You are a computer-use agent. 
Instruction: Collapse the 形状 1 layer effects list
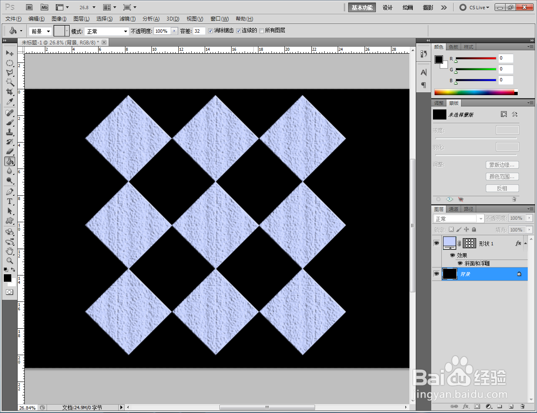click(x=525, y=243)
